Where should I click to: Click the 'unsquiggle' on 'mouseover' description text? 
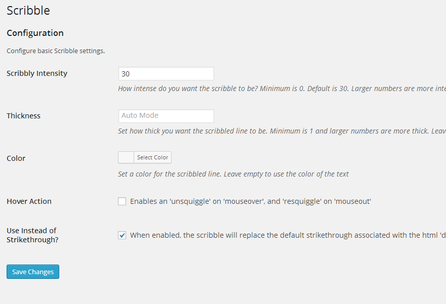[251, 201]
